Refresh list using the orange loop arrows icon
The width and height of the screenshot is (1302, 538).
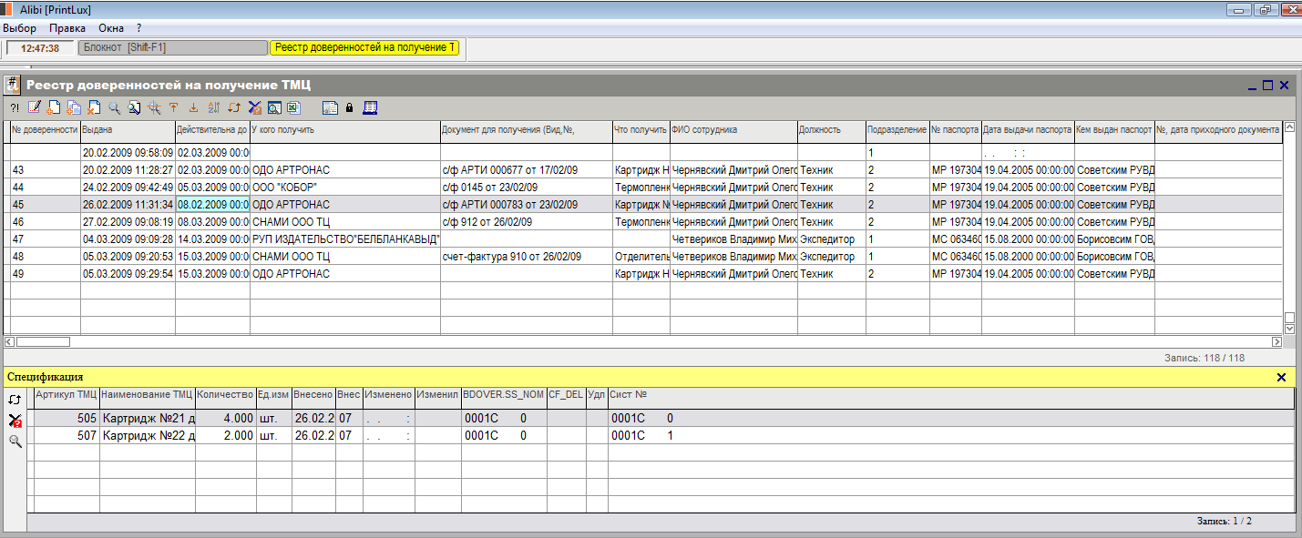pyautogui.click(x=233, y=108)
